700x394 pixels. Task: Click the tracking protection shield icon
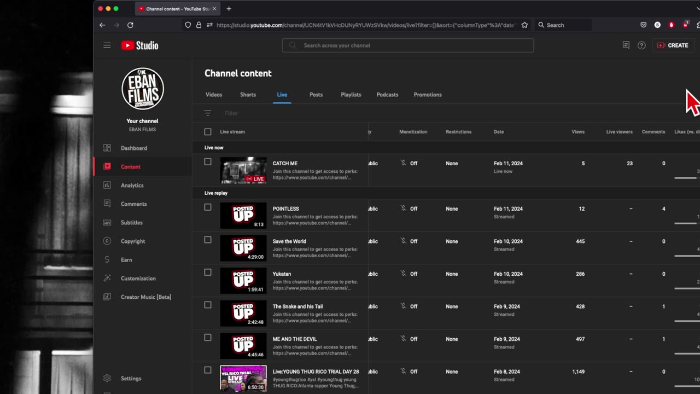click(188, 25)
